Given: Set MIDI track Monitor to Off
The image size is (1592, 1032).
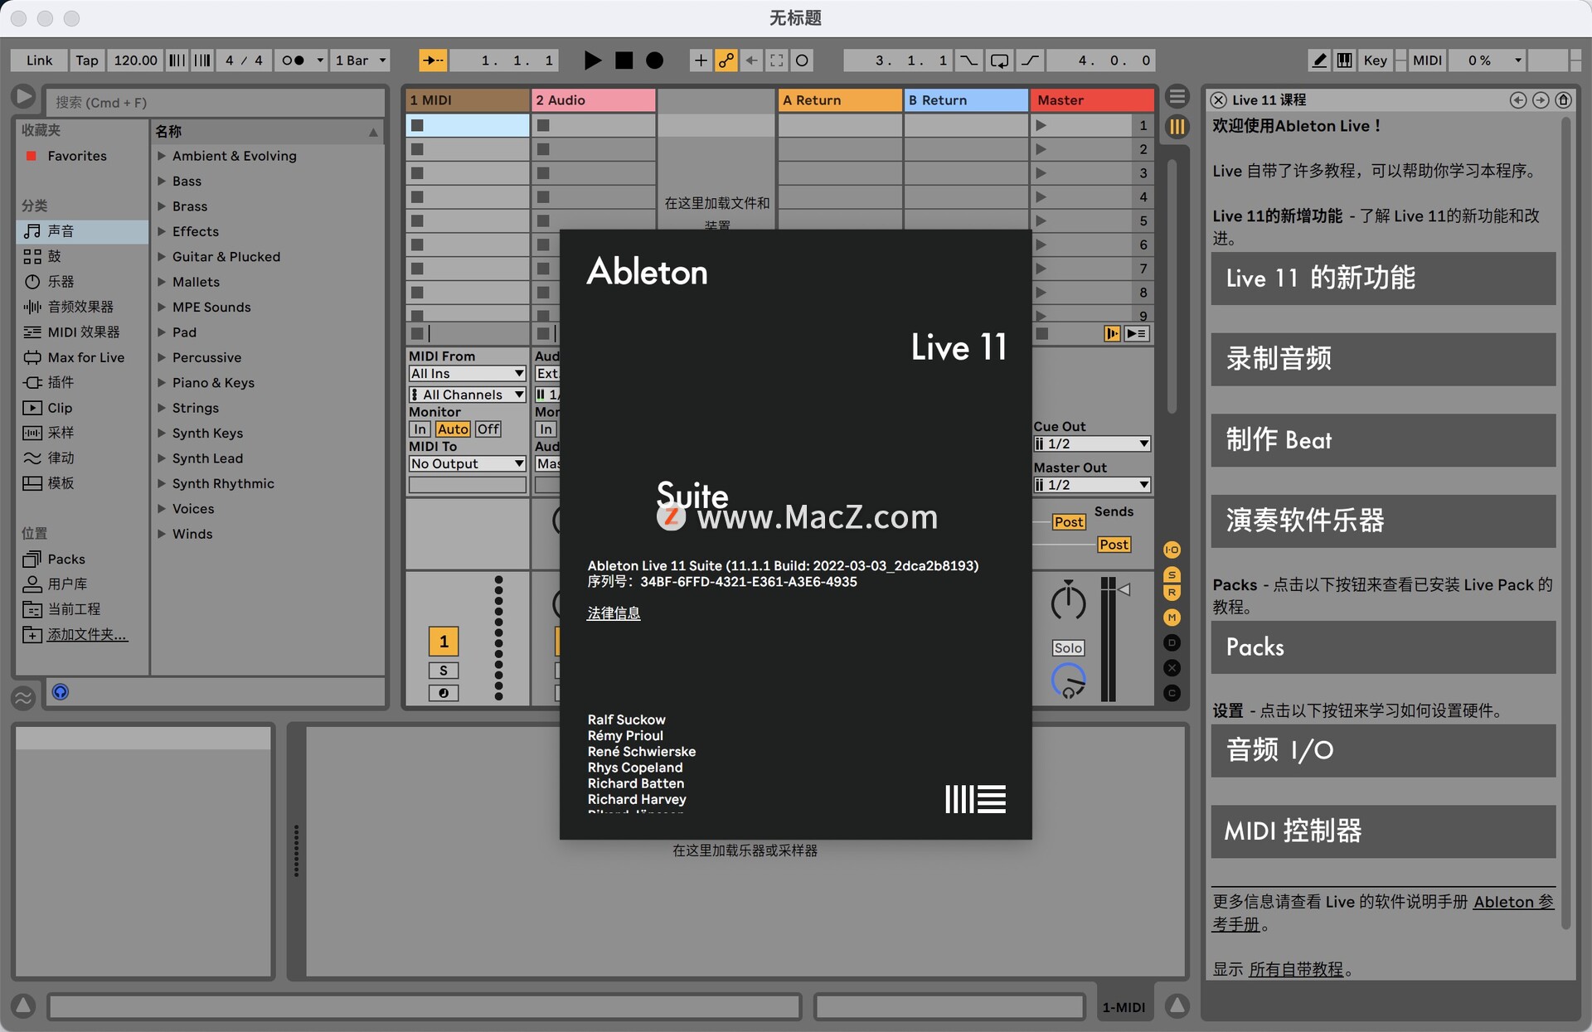Looking at the screenshot, I should [x=488, y=429].
